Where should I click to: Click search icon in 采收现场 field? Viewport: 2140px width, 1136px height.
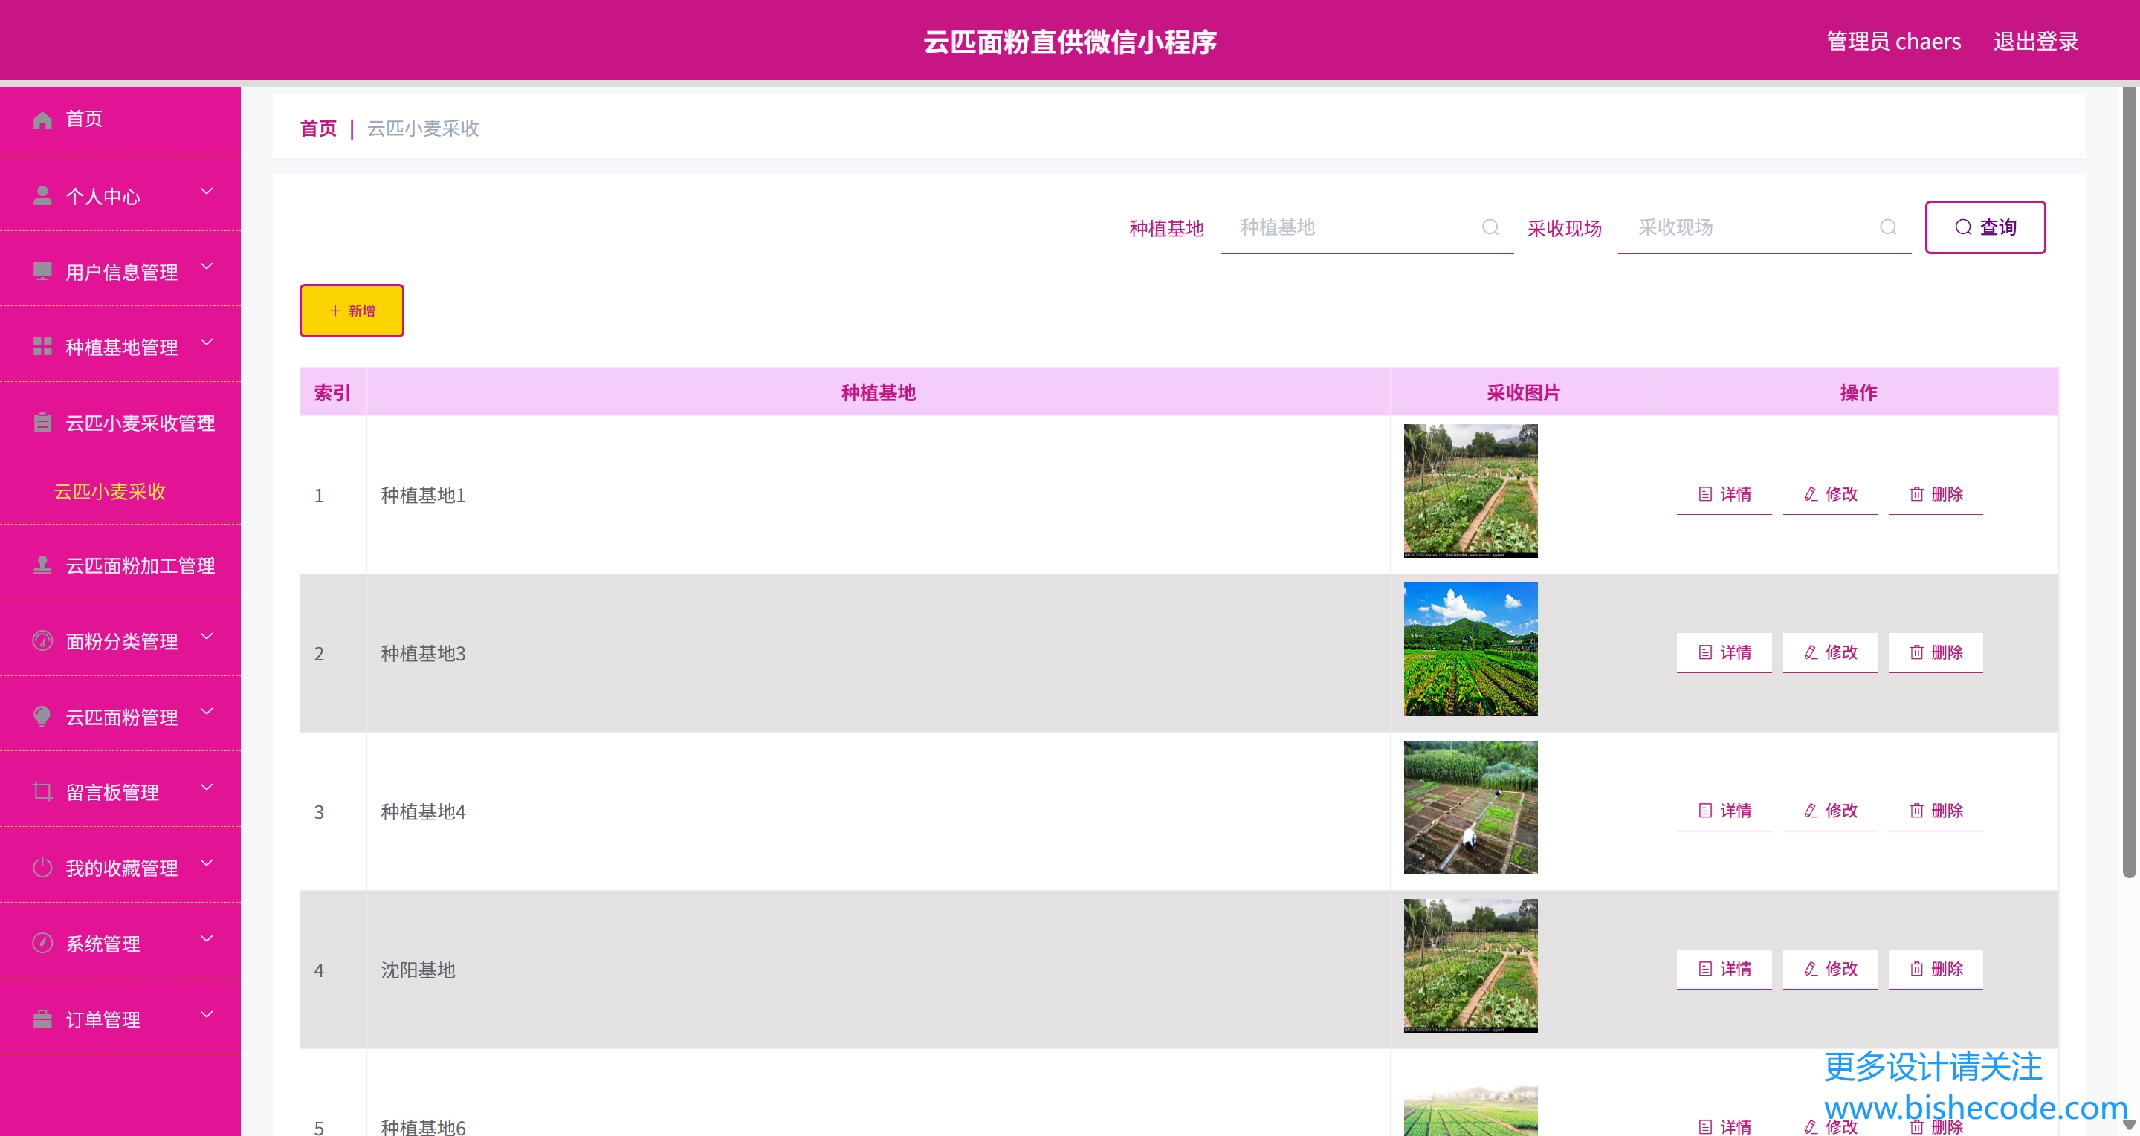[1888, 227]
